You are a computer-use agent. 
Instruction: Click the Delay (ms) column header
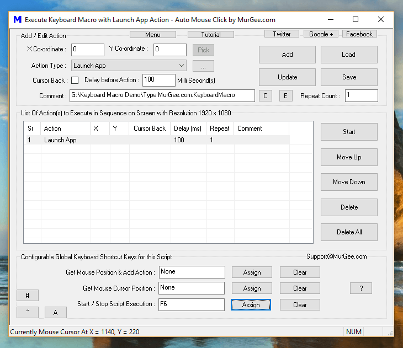pos(188,129)
